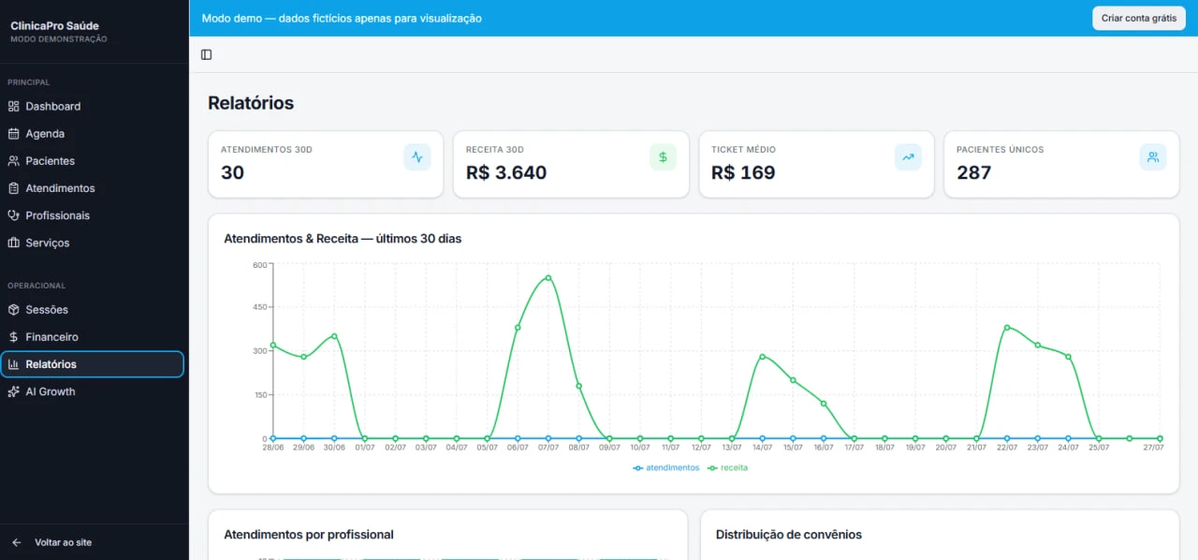The image size is (1198, 560).
Task: Click the Sessões box icon
Action: click(13, 310)
